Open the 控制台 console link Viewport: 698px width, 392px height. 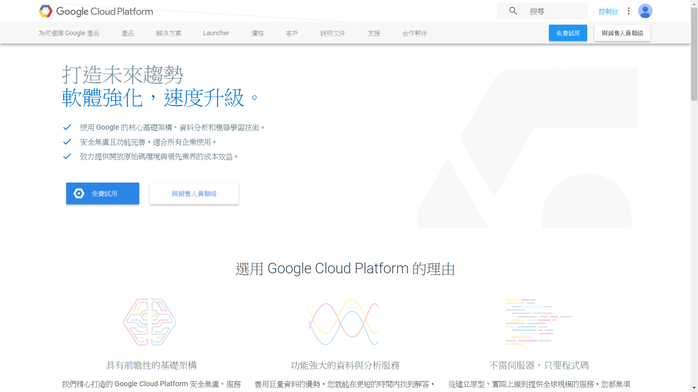tap(608, 12)
